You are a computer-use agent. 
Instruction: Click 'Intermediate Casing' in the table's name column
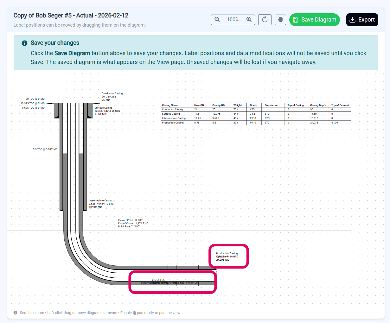[174, 118]
